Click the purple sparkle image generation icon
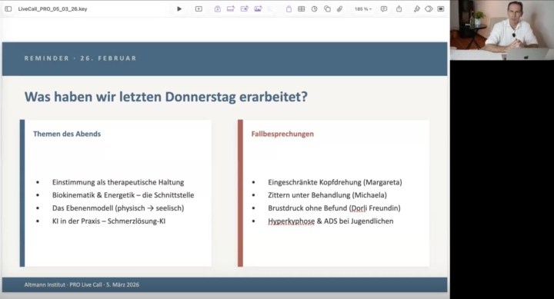The height and width of the screenshot is (299, 554). click(259, 8)
